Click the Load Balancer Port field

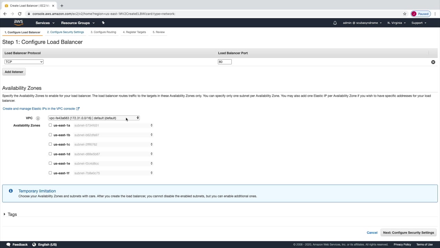pos(225,62)
